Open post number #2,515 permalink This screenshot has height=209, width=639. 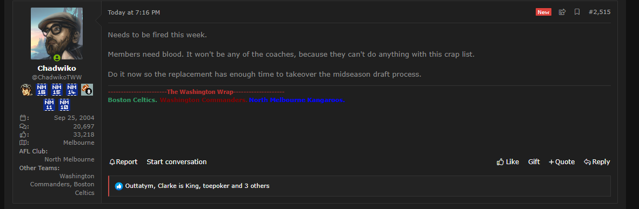[600, 12]
